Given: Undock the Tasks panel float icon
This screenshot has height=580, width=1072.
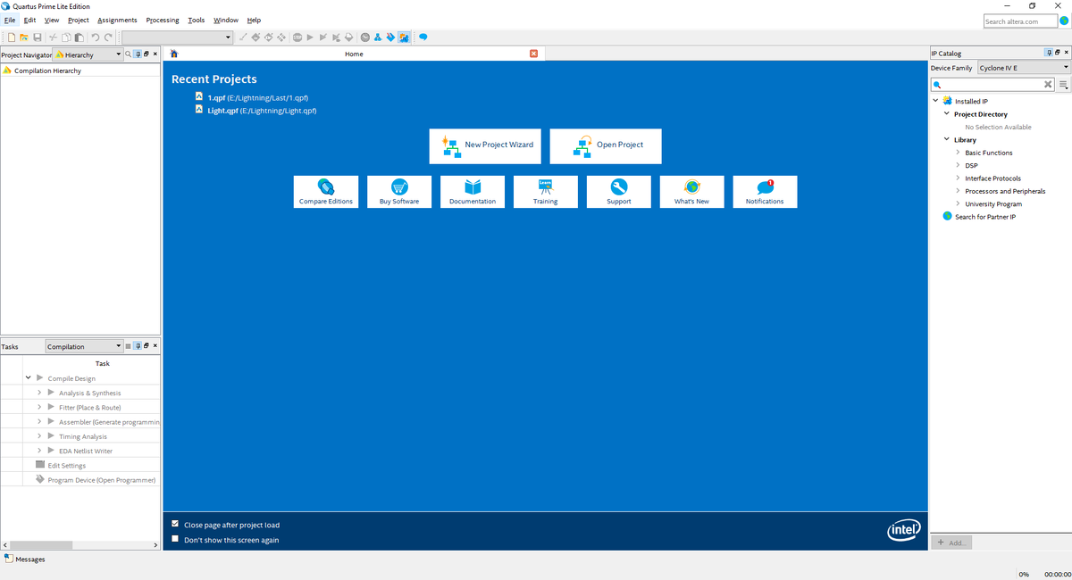Looking at the screenshot, I should click(147, 345).
